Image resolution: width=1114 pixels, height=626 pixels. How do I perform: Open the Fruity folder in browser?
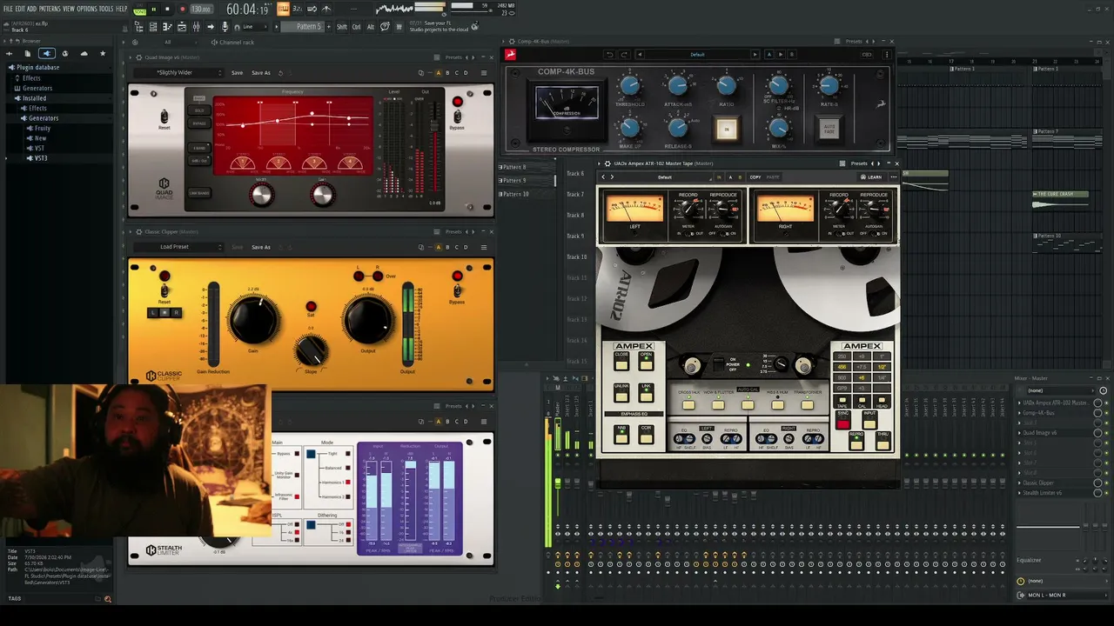43,128
